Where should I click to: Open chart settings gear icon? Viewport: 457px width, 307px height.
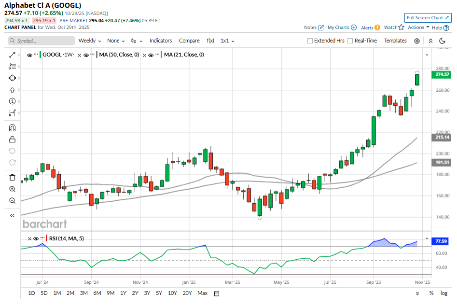417,41
